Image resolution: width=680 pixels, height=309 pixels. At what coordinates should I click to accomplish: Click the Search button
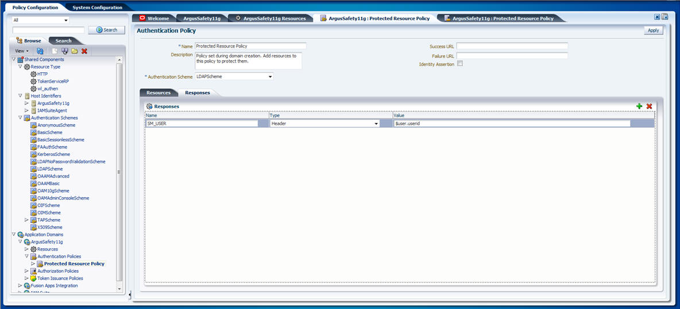[107, 30]
